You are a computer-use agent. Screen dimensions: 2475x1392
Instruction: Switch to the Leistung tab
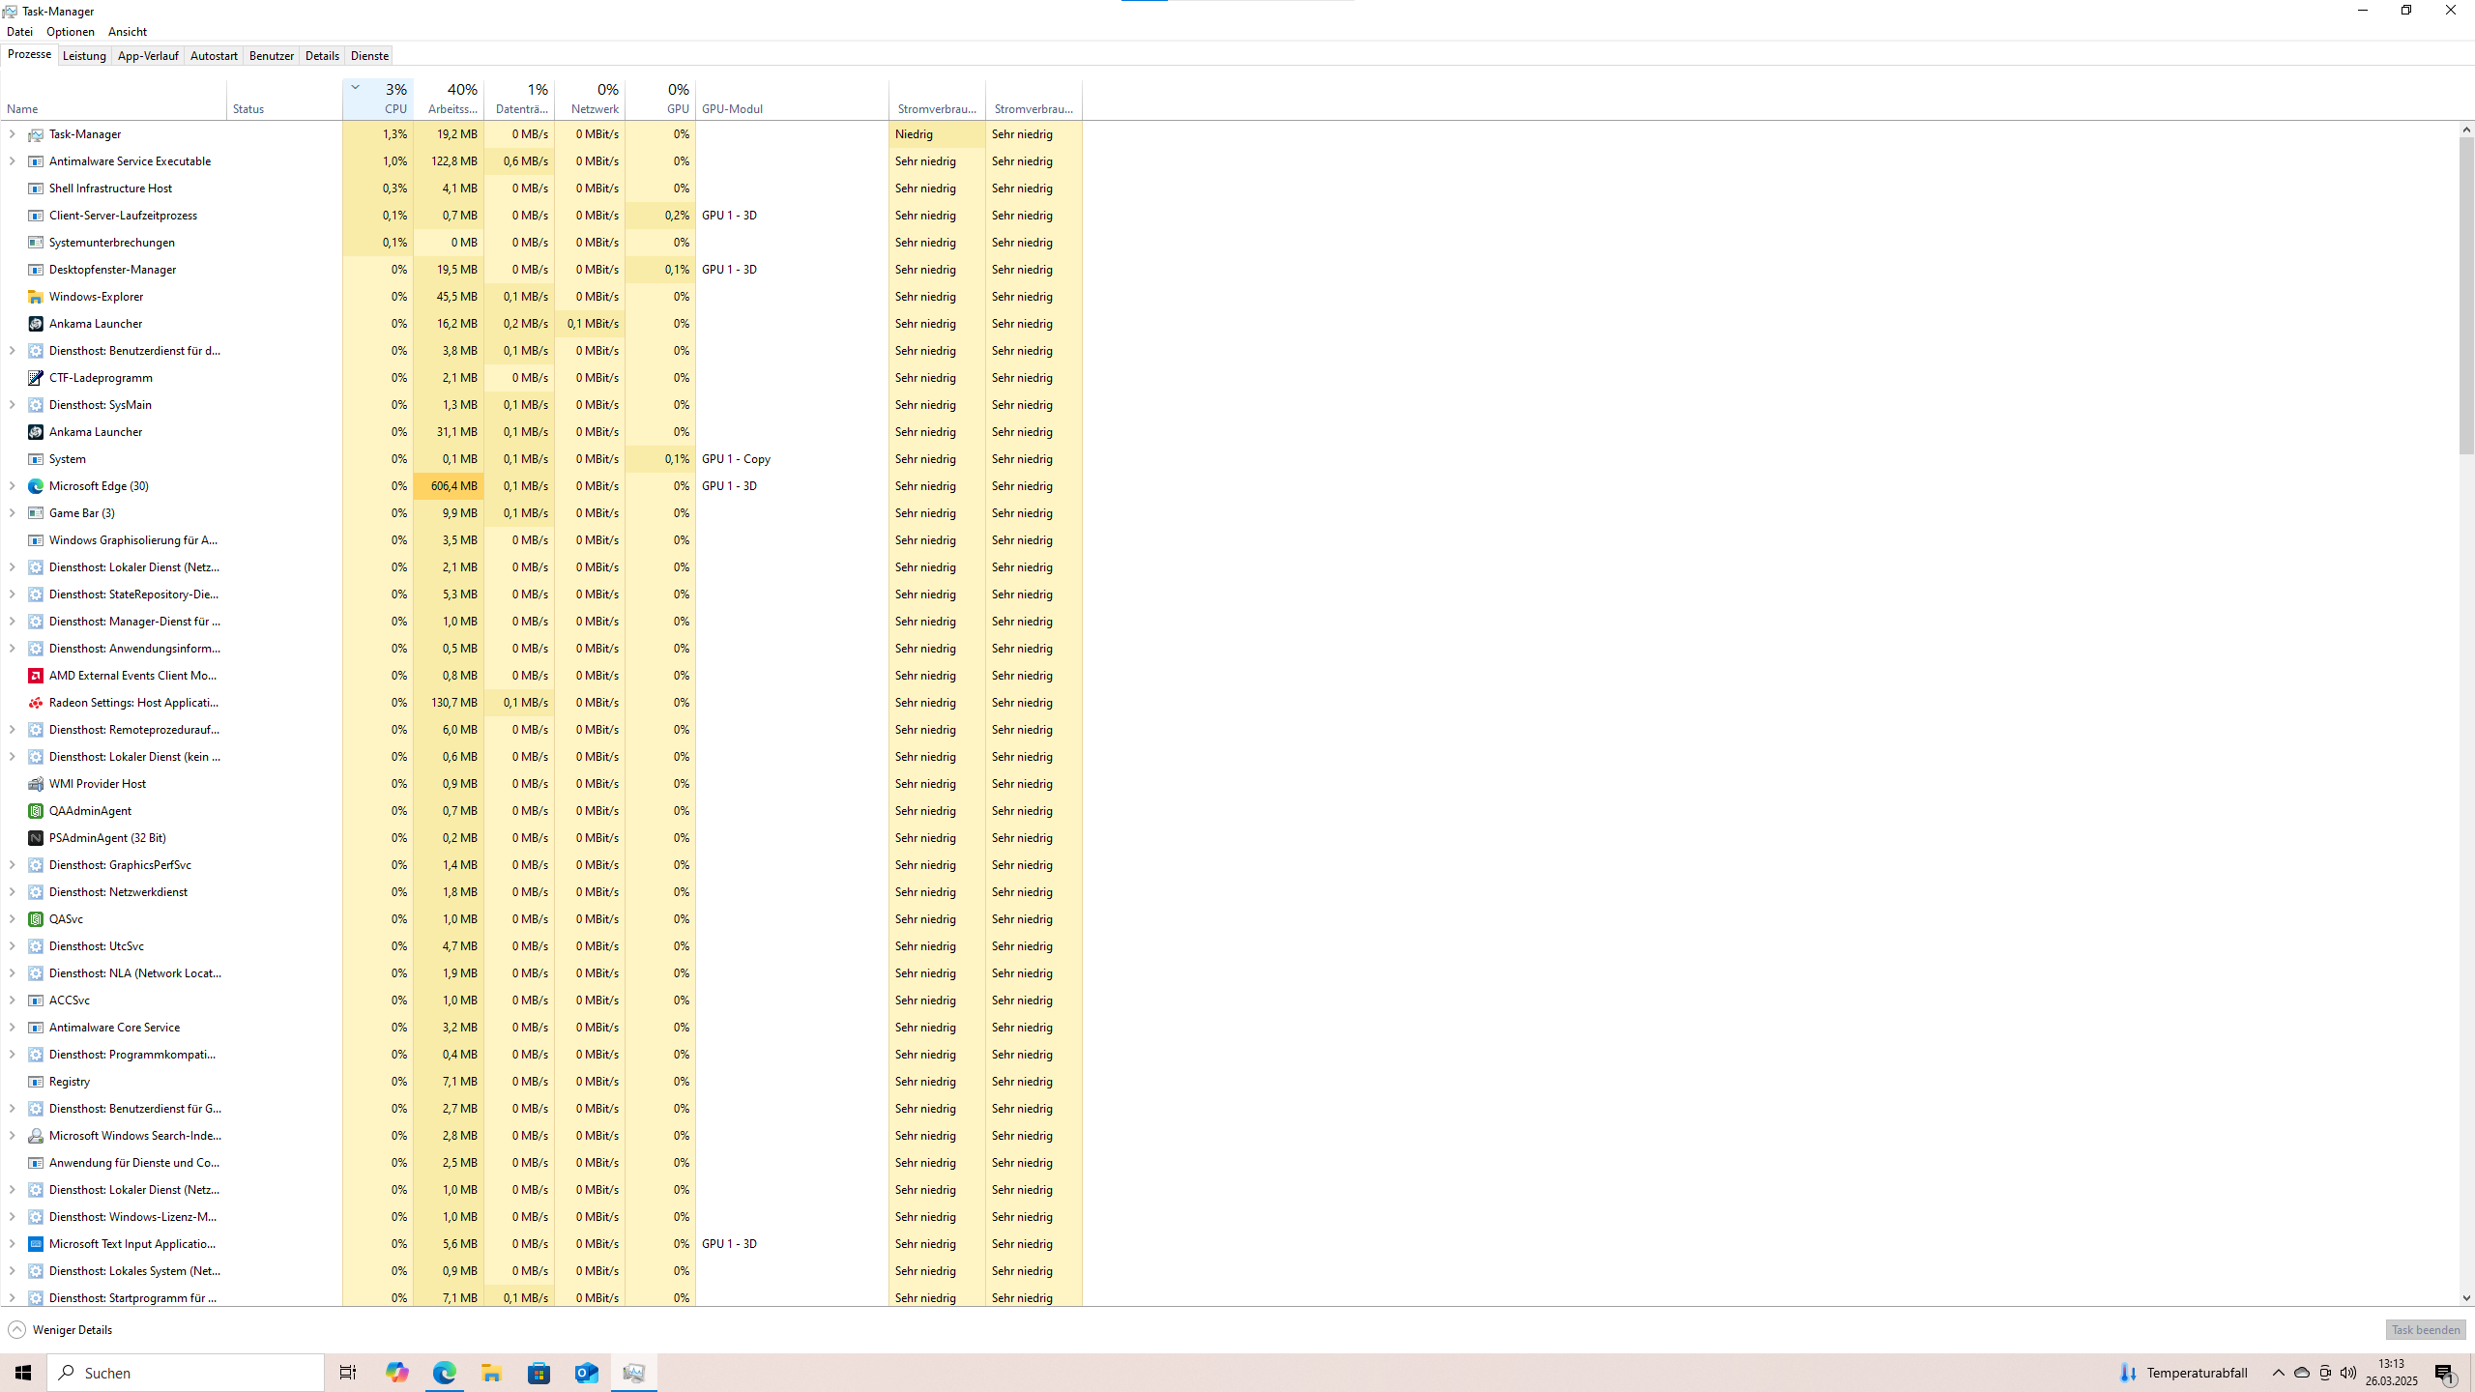pos(84,56)
